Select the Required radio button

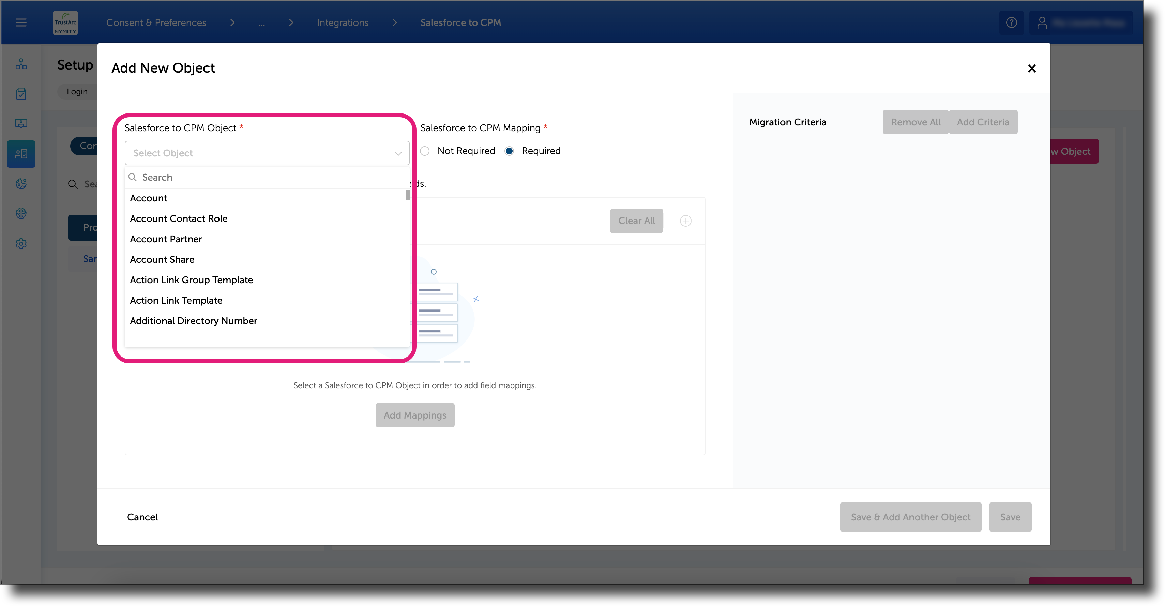(509, 151)
